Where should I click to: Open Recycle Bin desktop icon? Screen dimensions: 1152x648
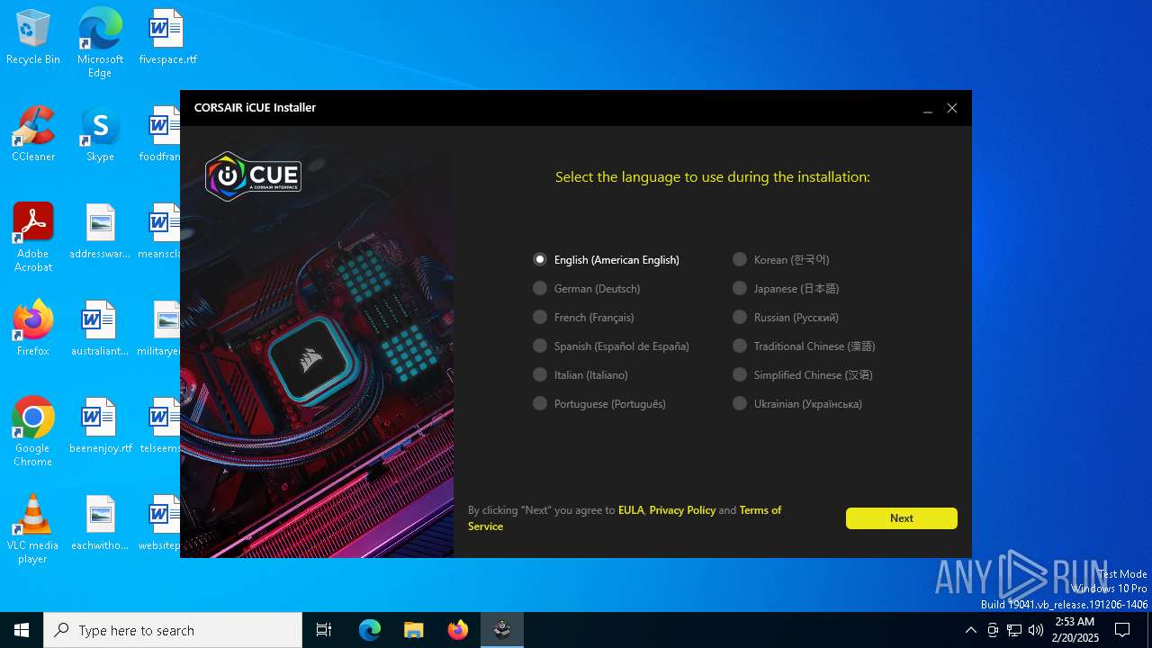click(33, 38)
